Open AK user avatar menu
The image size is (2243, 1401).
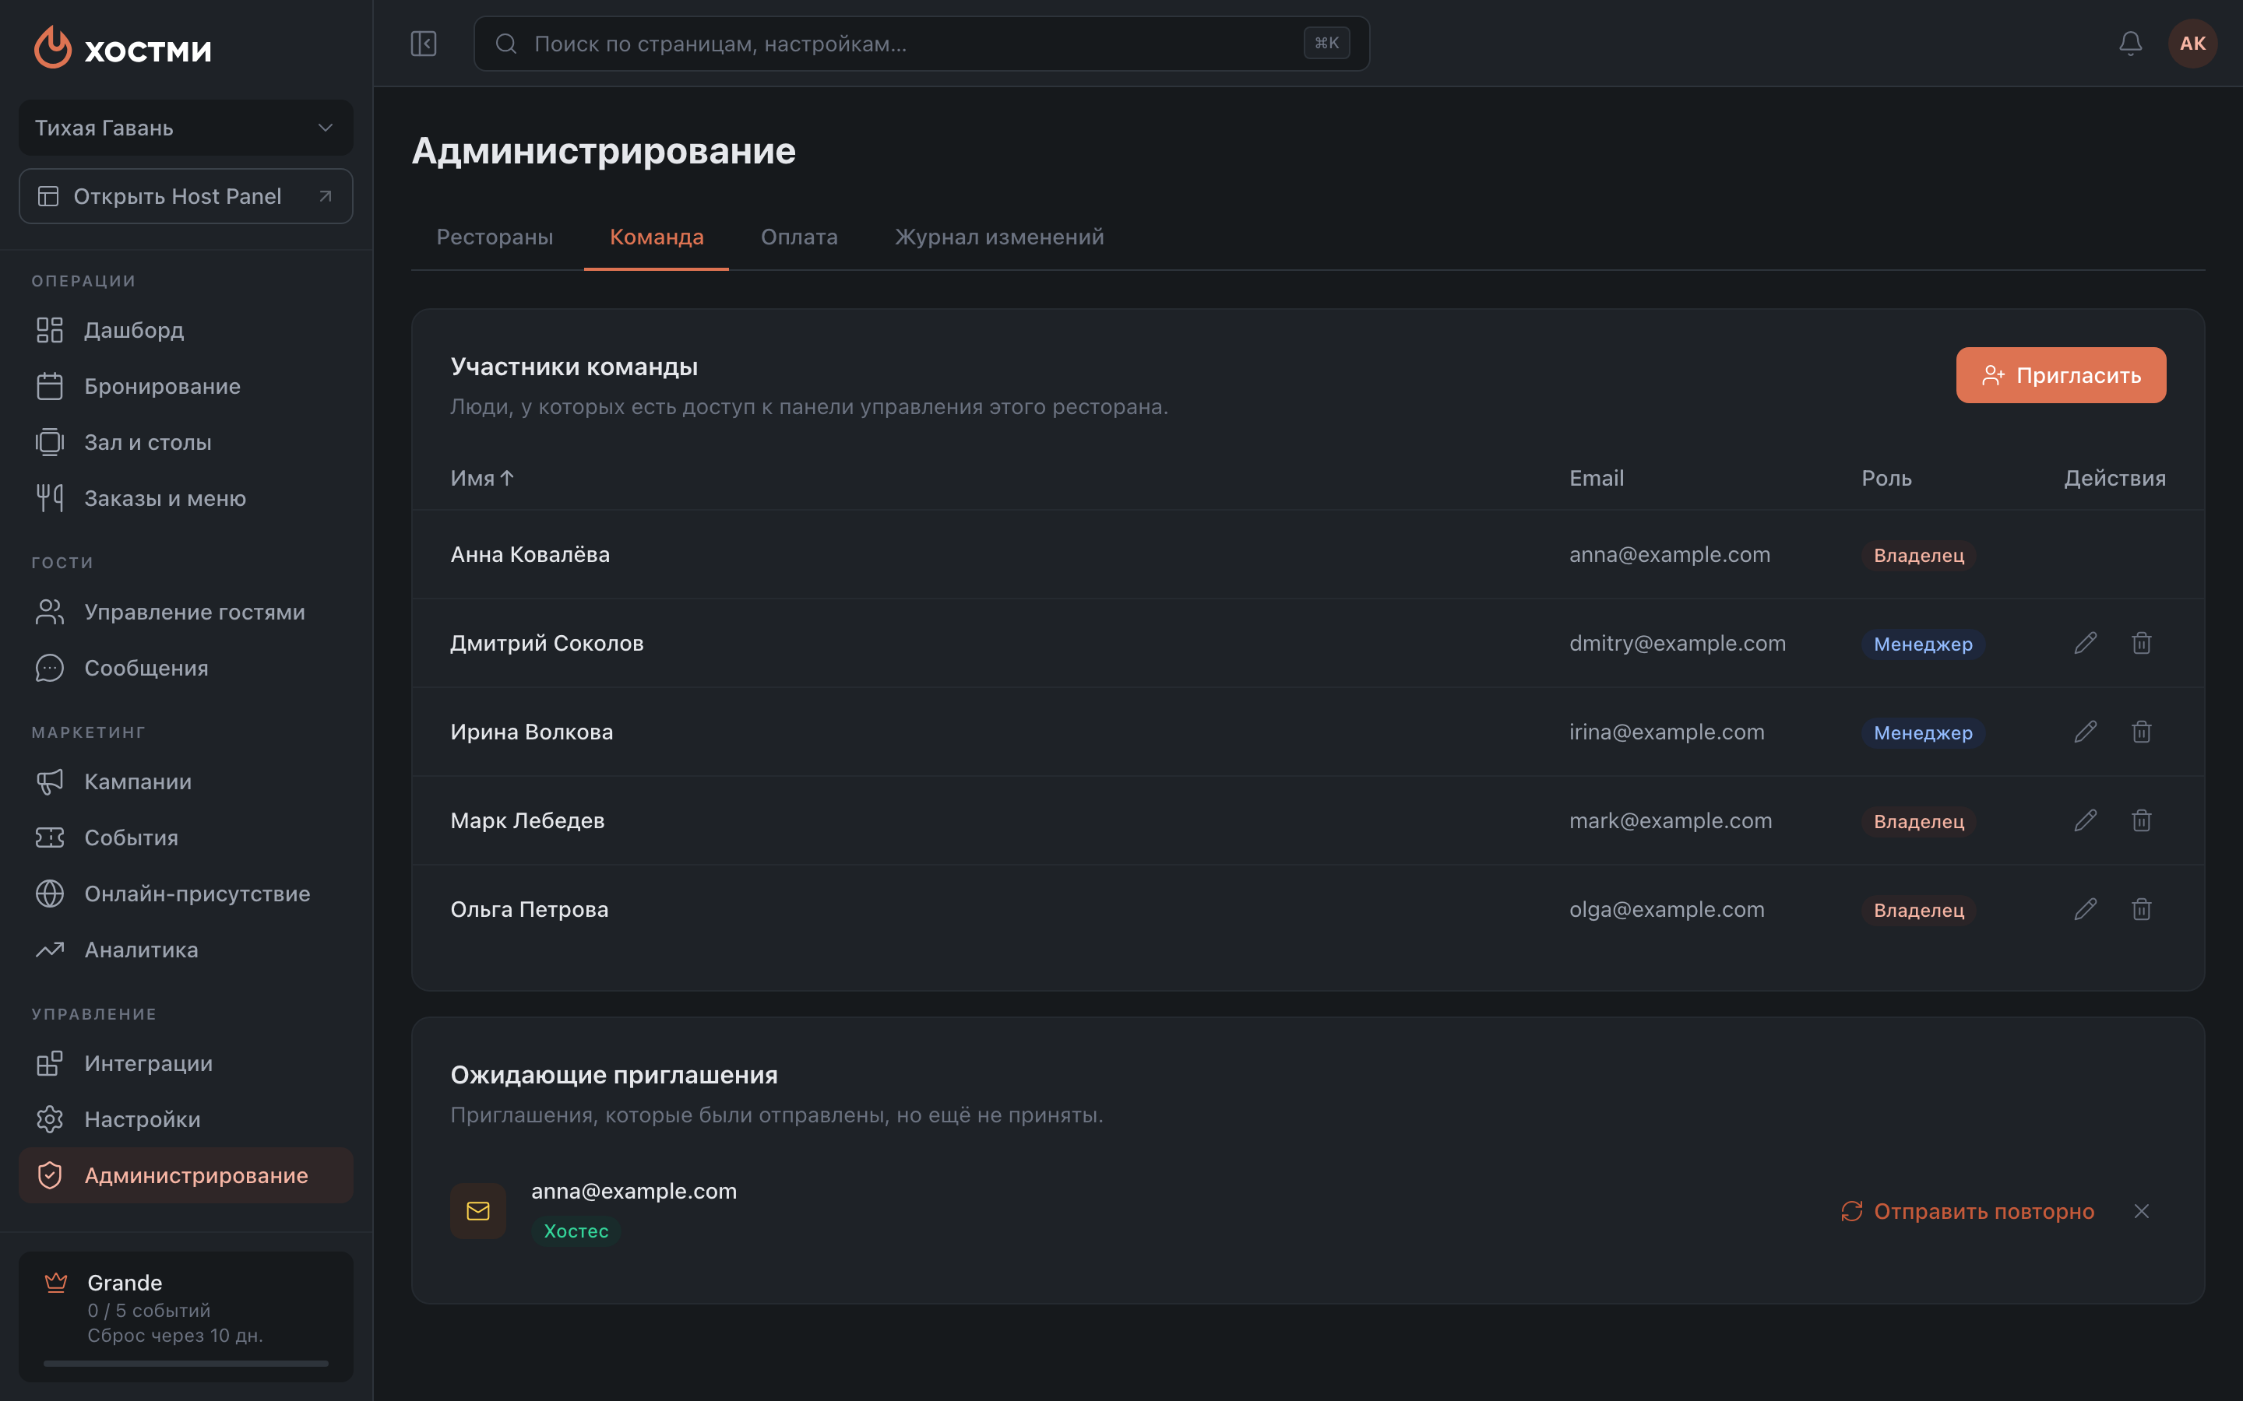2192,44
